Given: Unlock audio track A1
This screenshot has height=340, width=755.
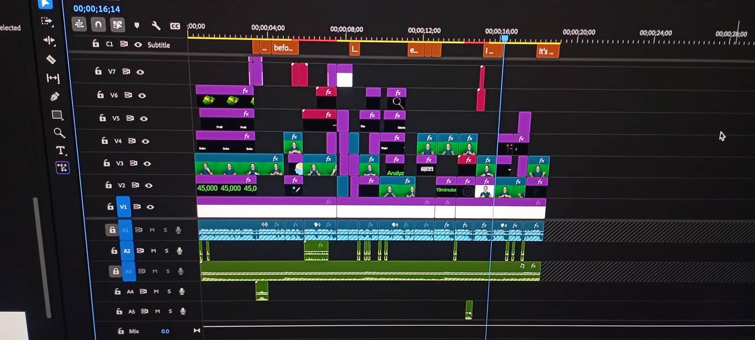Looking at the screenshot, I should tap(112, 229).
